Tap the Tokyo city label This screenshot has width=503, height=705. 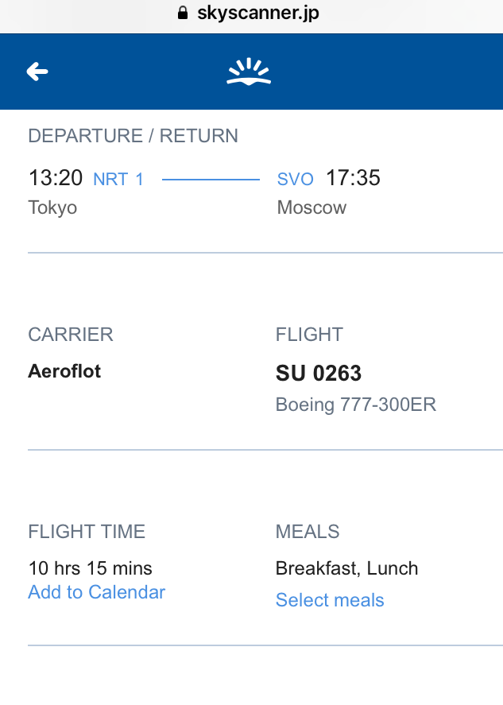[x=52, y=207]
